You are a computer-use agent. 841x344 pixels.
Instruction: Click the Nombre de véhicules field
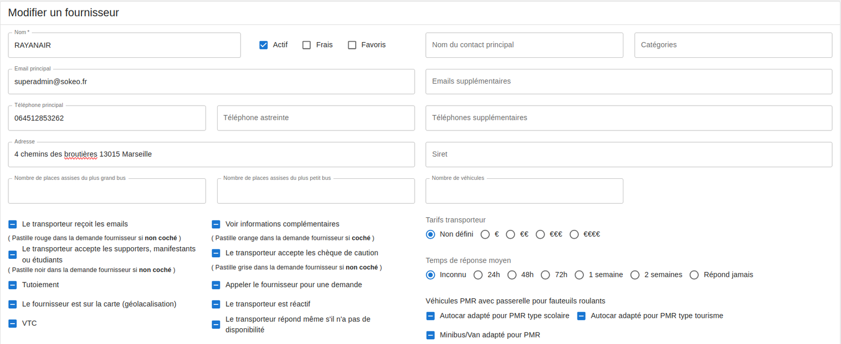[524, 191]
